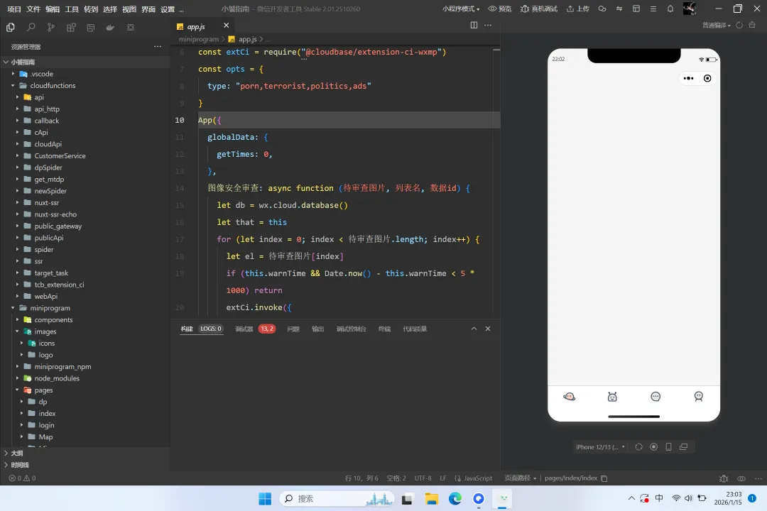Open Microsoft Edge from the taskbar
The width and height of the screenshot is (767, 511).
tap(455, 499)
